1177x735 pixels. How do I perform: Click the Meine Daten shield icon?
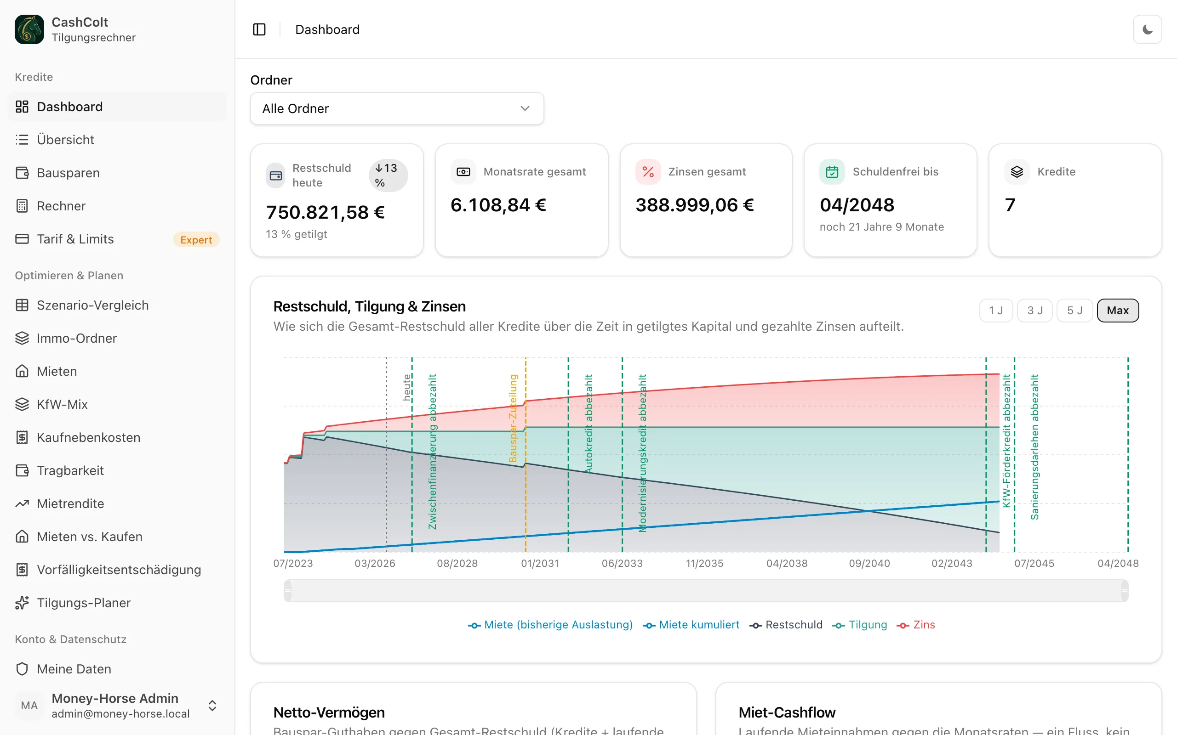pos(22,668)
